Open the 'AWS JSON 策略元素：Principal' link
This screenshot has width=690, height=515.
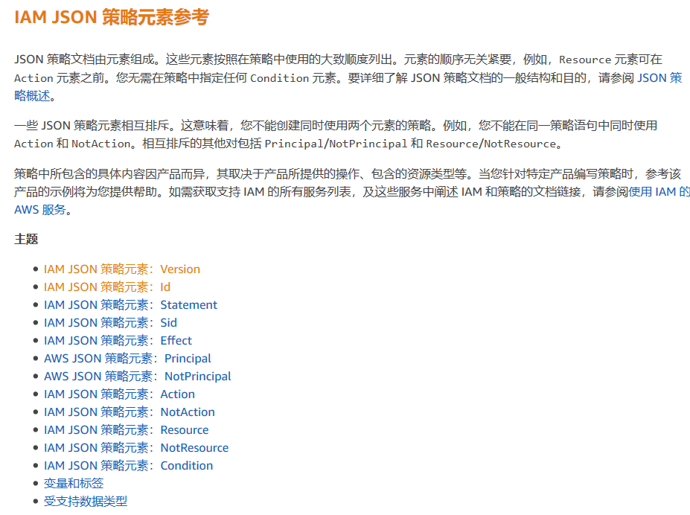pyautogui.click(x=127, y=359)
